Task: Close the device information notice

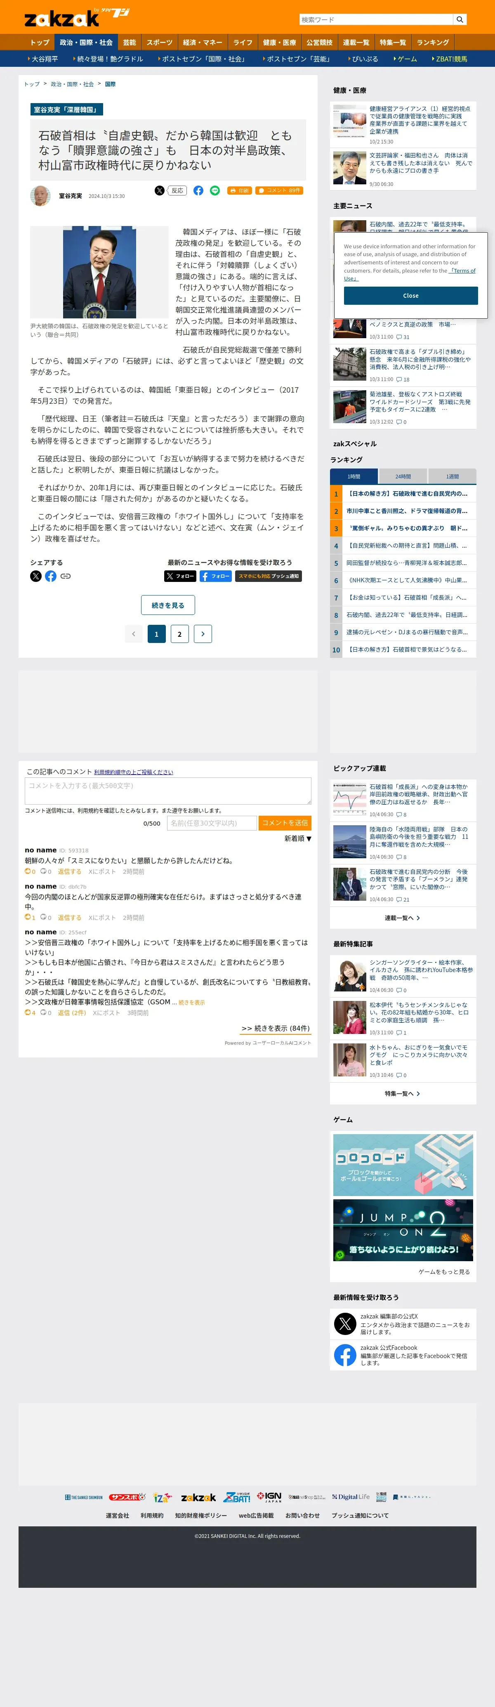Action: [411, 296]
